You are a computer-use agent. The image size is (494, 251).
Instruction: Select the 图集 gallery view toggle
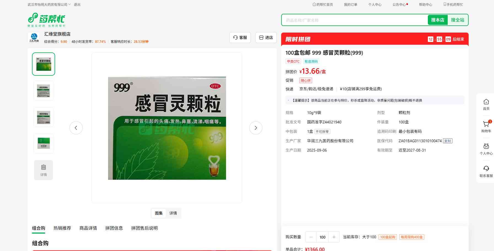pyautogui.click(x=159, y=213)
